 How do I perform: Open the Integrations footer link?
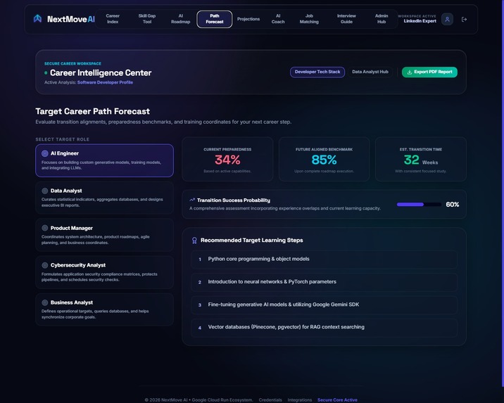coord(300,399)
